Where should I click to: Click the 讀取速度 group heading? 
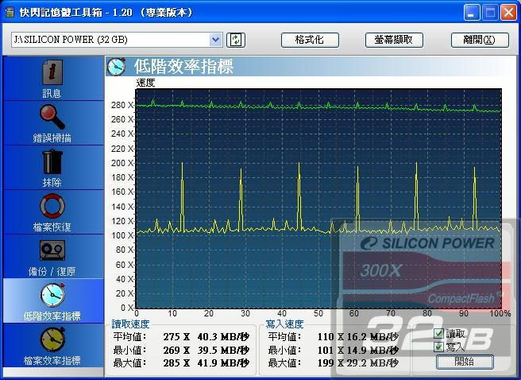[130, 324]
